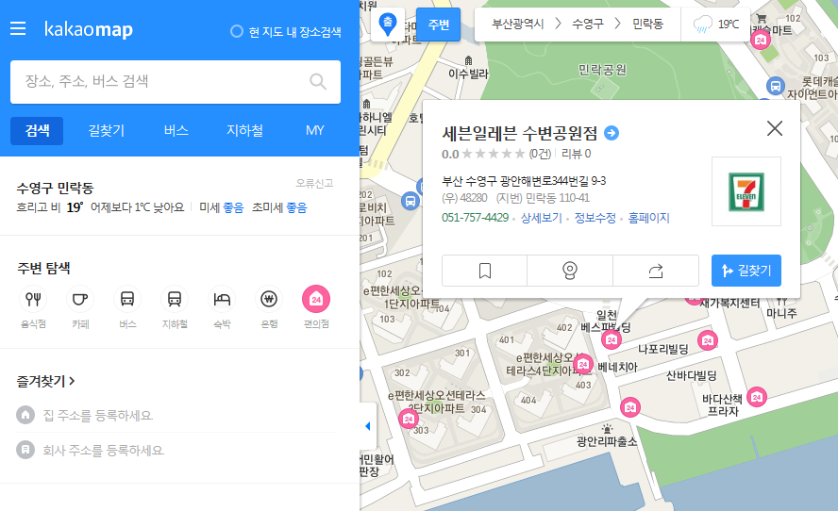838x511 pixels.
Task: Select the lodging (숙박) nearby icon
Action: pyautogui.click(x=222, y=299)
